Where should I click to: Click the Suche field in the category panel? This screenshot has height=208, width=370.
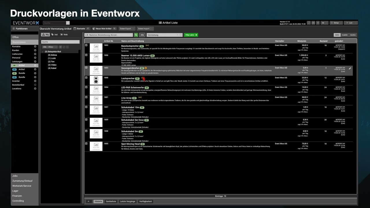(60, 42)
